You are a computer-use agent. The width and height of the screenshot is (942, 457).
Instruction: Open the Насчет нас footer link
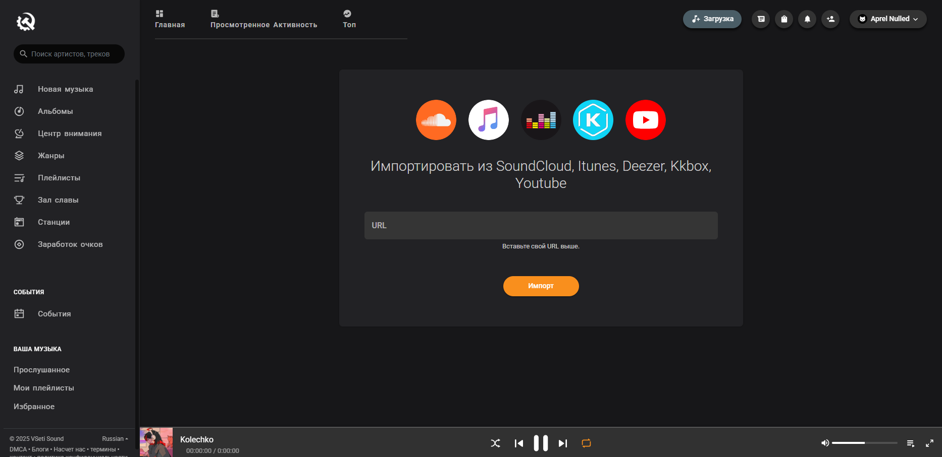click(x=70, y=449)
